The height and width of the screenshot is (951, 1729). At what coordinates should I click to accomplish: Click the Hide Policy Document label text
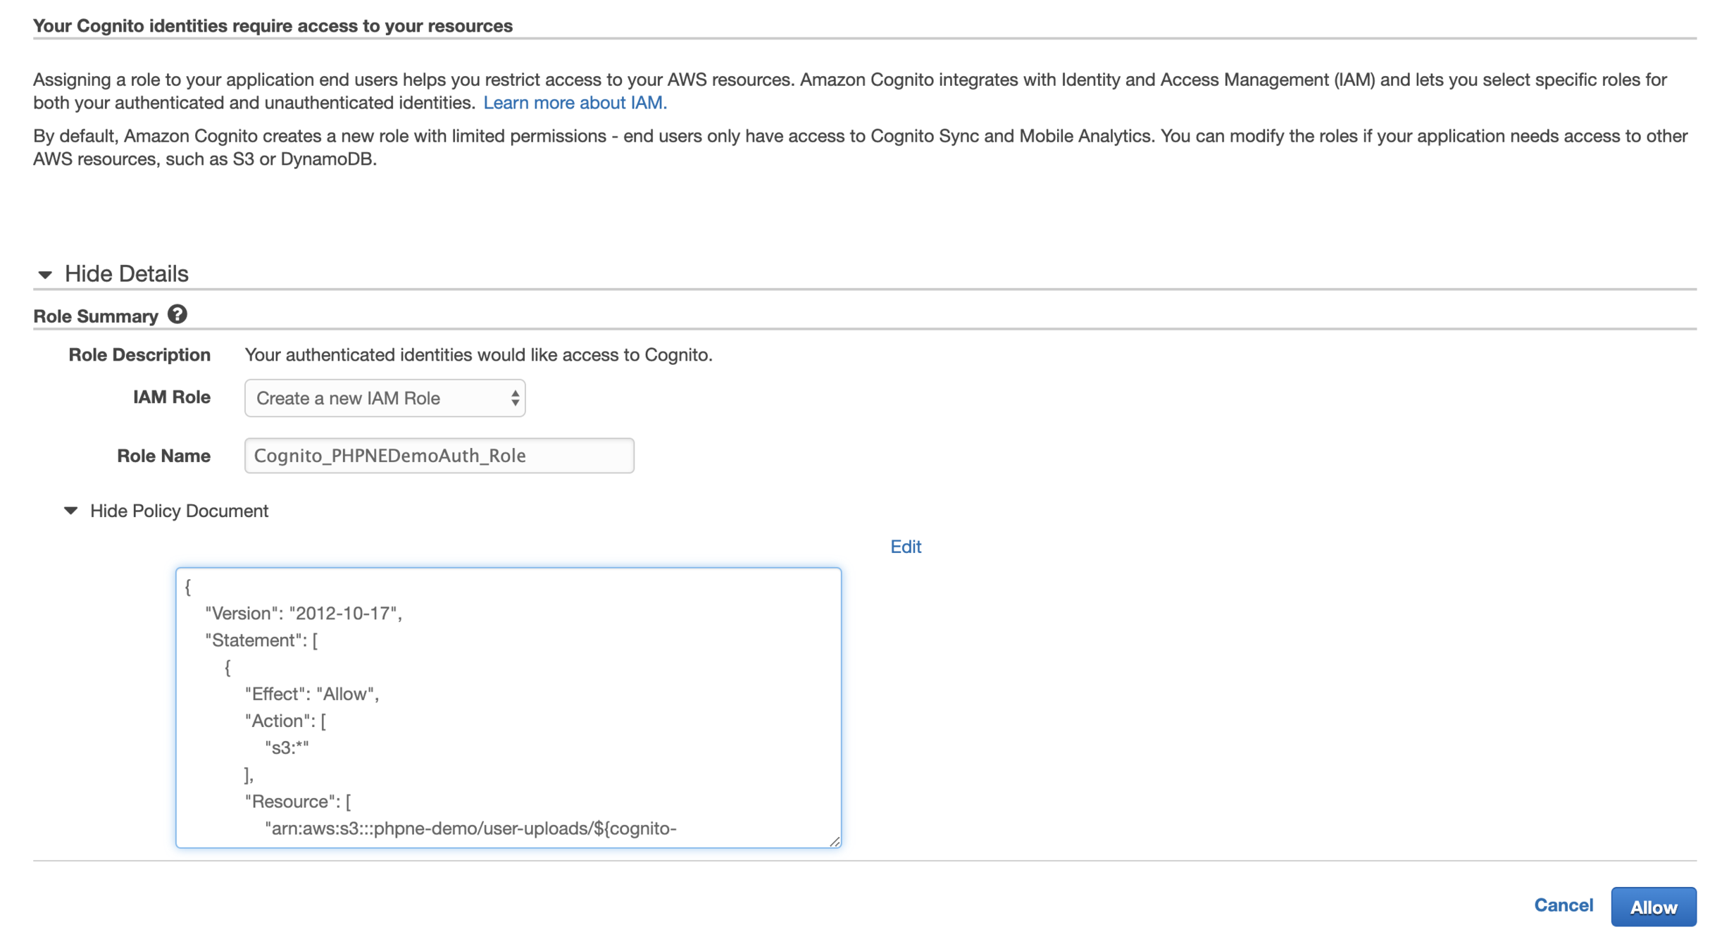coord(179,511)
